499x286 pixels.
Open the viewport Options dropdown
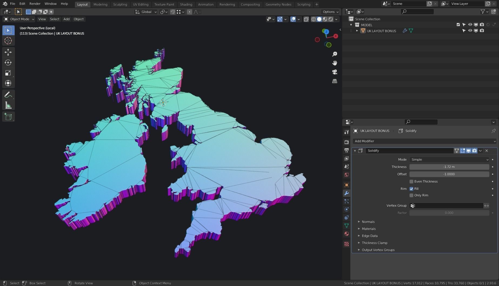tap(331, 12)
